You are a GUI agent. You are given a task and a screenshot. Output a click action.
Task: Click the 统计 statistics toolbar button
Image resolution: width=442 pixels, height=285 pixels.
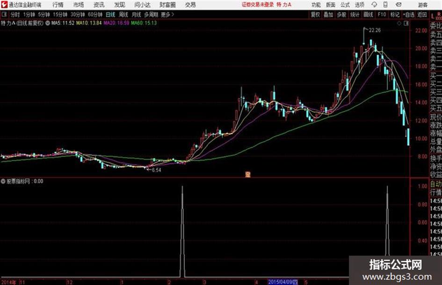pos(355,15)
